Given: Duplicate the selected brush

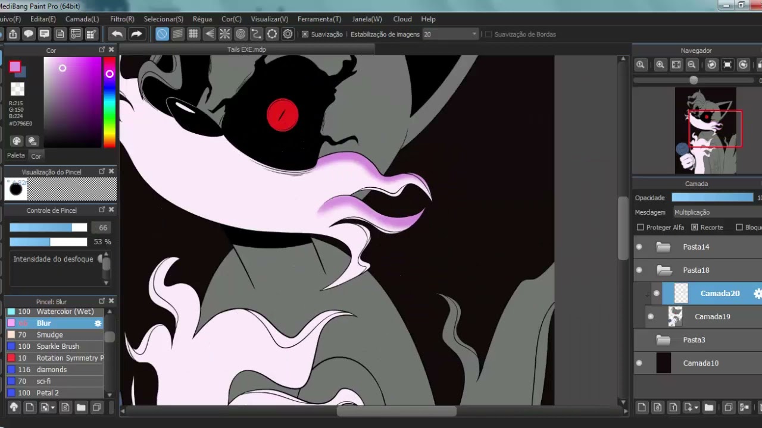Looking at the screenshot, I should click(x=96, y=407).
